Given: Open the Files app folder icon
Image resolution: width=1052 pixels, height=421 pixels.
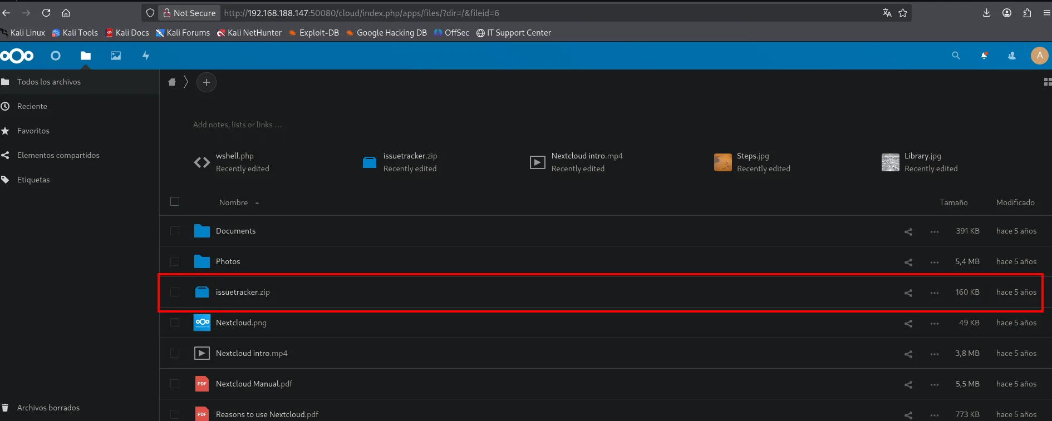Looking at the screenshot, I should point(86,56).
